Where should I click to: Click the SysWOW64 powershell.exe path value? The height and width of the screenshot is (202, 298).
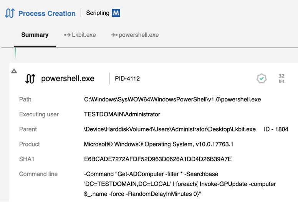point(172,99)
